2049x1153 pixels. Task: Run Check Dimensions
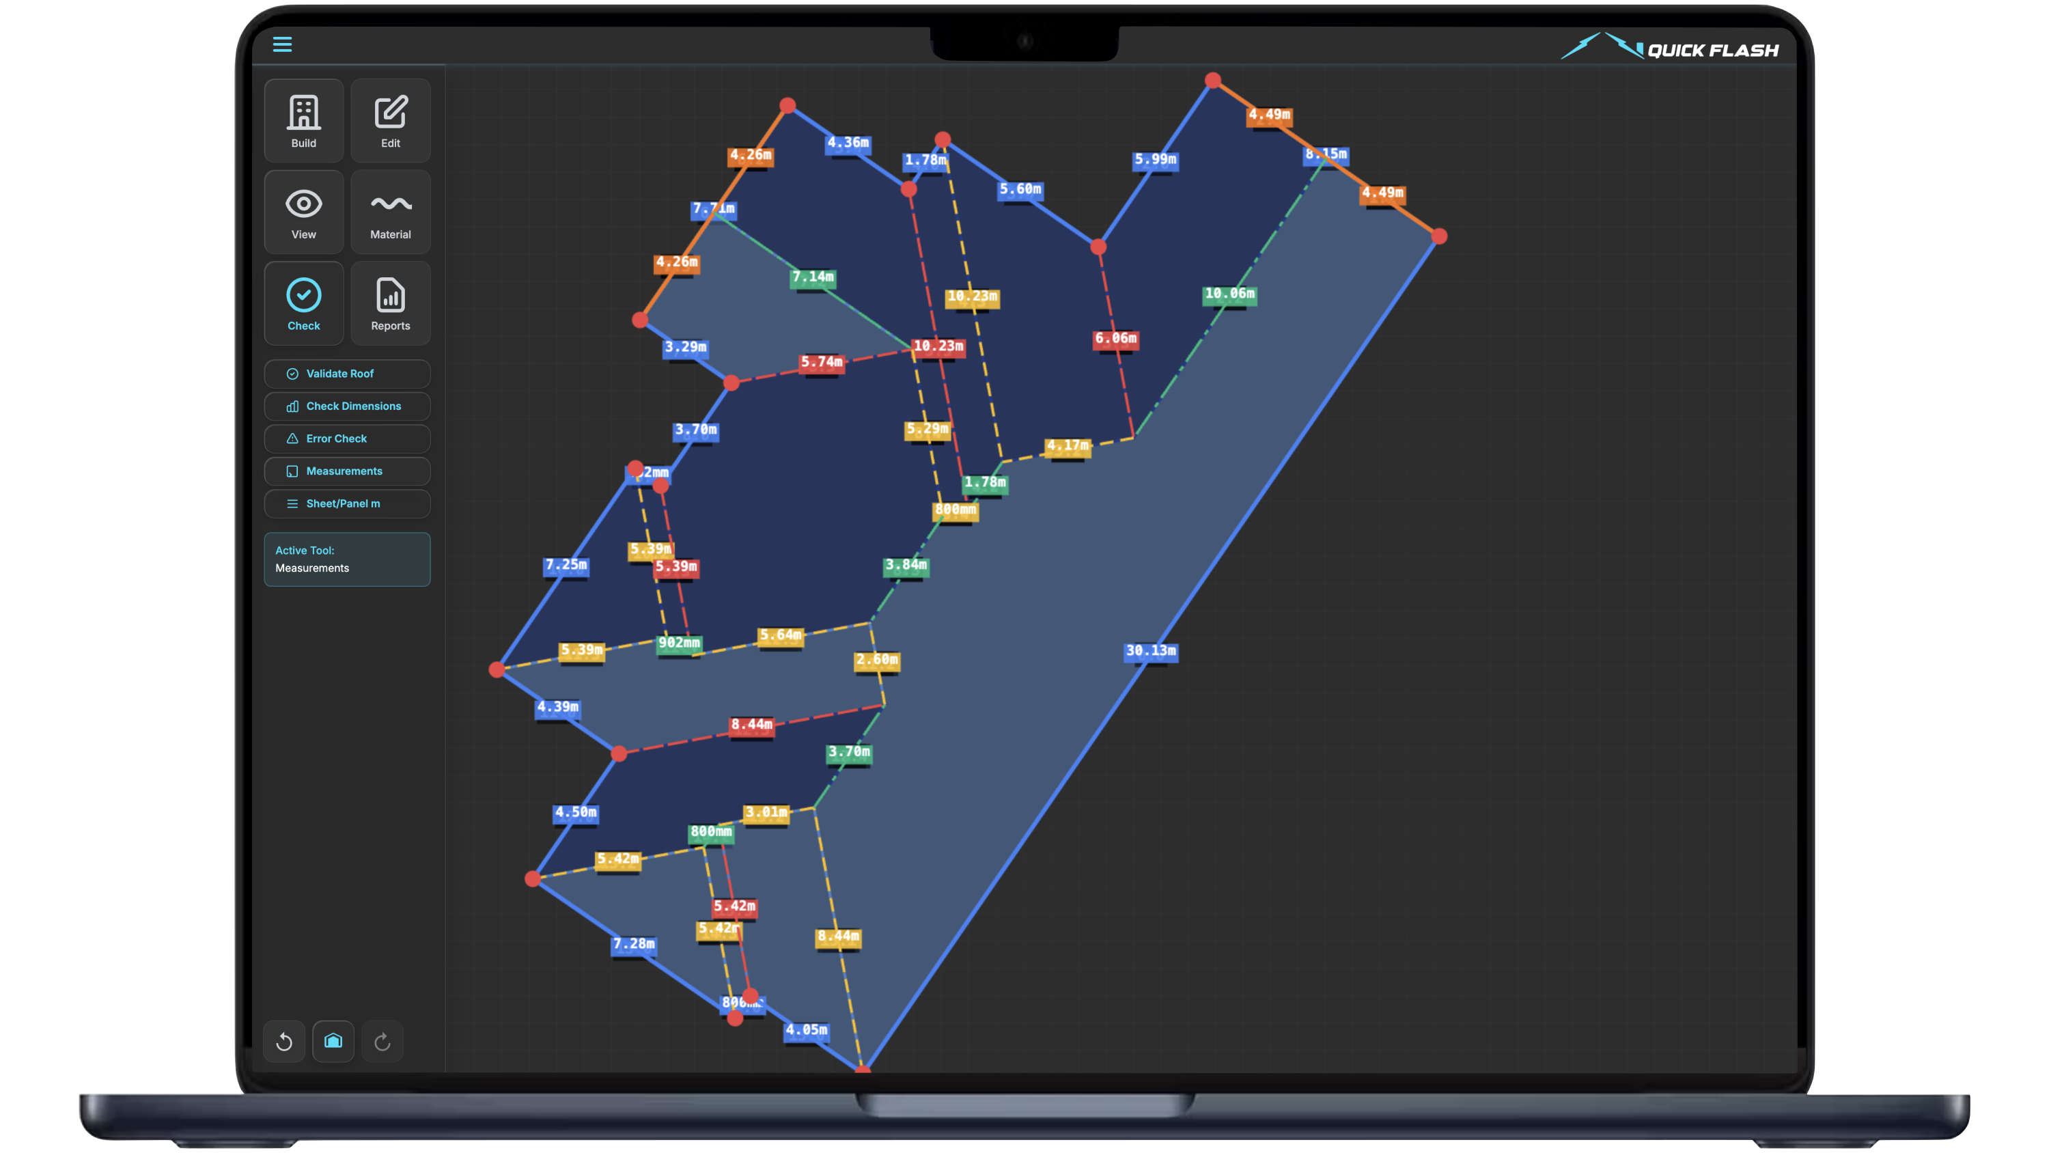click(347, 406)
